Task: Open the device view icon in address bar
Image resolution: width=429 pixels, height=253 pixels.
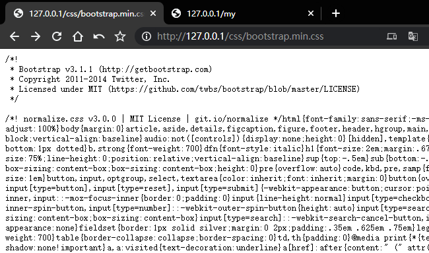Action: pyautogui.click(x=391, y=36)
